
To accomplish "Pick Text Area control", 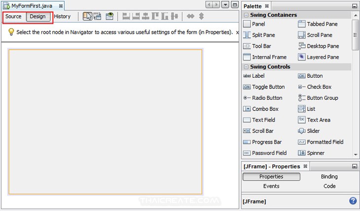I will pos(314,120).
